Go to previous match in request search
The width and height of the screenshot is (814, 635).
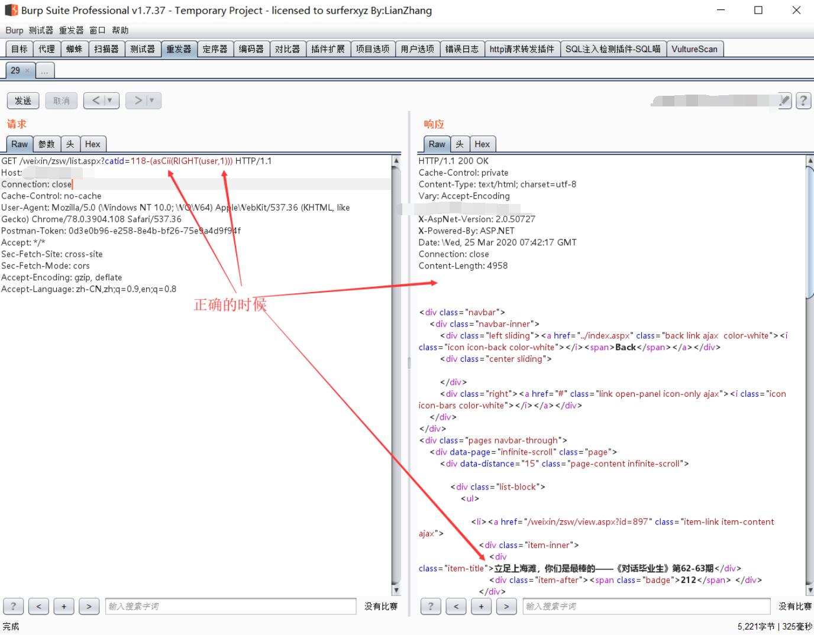[38, 606]
